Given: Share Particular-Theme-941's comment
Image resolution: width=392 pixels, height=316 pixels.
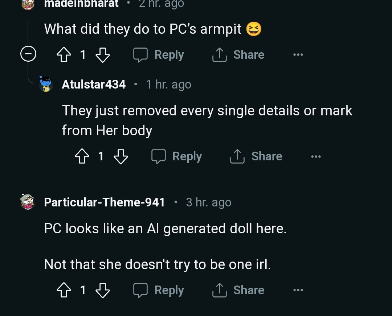Looking at the screenshot, I should 238,290.
